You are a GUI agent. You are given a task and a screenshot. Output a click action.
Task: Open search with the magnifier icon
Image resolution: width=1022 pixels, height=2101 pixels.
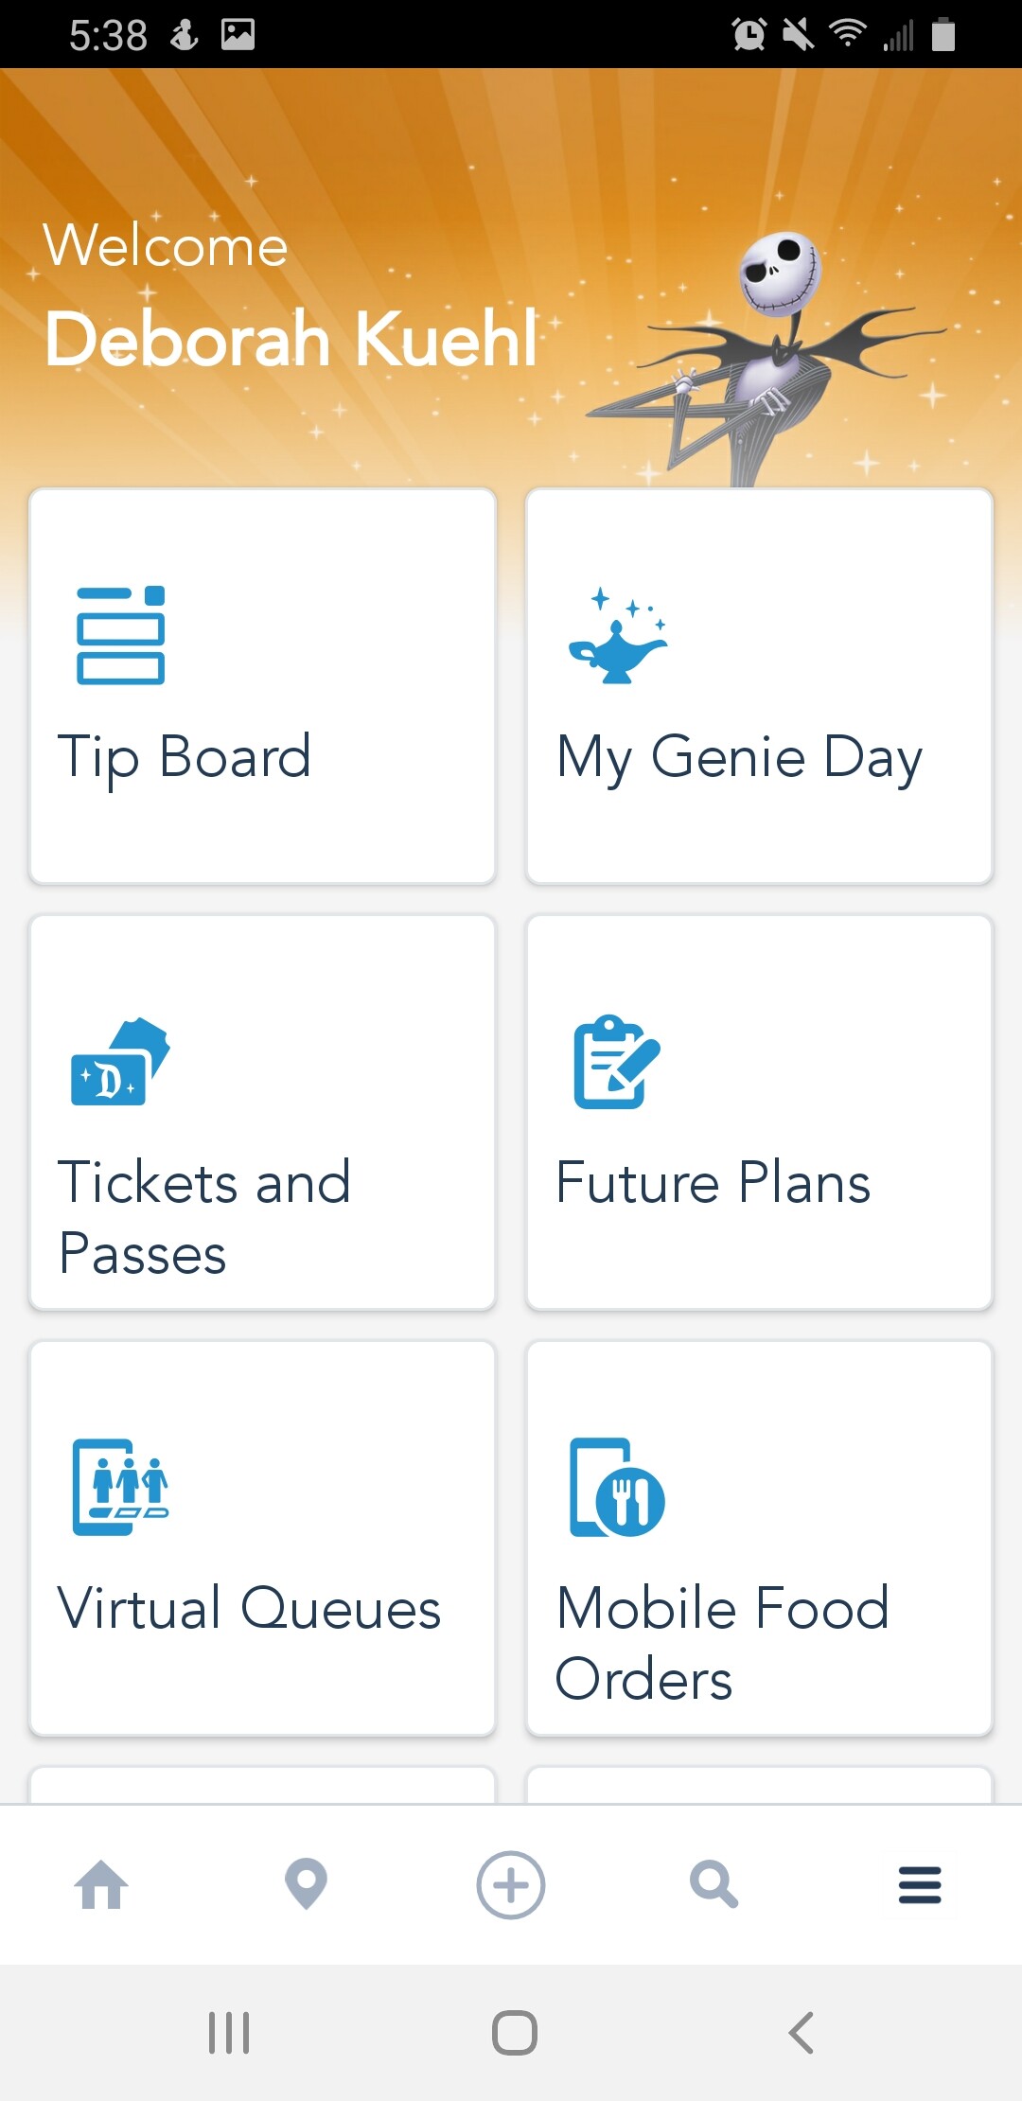714,1884
